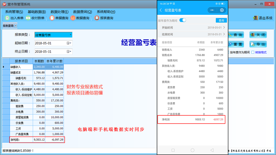Open 收付款单 from the toolbar
Viewport: 276px width, 155px height.
[x=35, y=18]
